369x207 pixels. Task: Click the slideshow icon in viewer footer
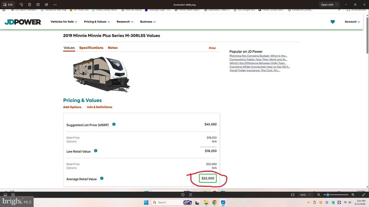[x=13, y=194]
